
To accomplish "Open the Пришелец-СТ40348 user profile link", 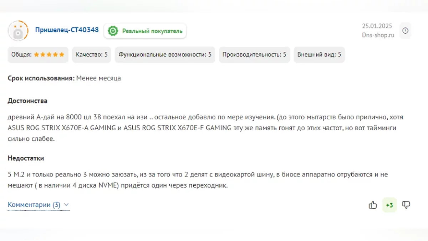I will pyautogui.click(x=67, y=30).
